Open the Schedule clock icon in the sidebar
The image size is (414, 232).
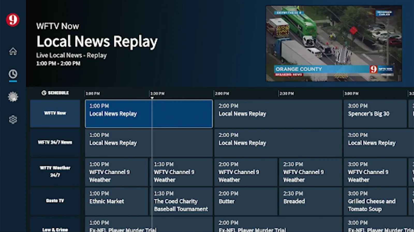tap(13, 74)
